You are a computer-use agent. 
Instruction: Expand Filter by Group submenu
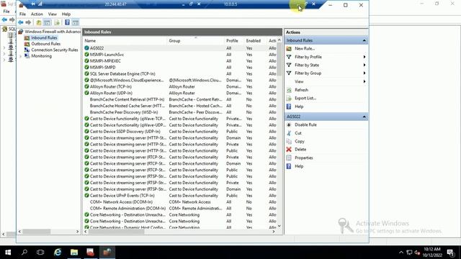coord(326,73)
